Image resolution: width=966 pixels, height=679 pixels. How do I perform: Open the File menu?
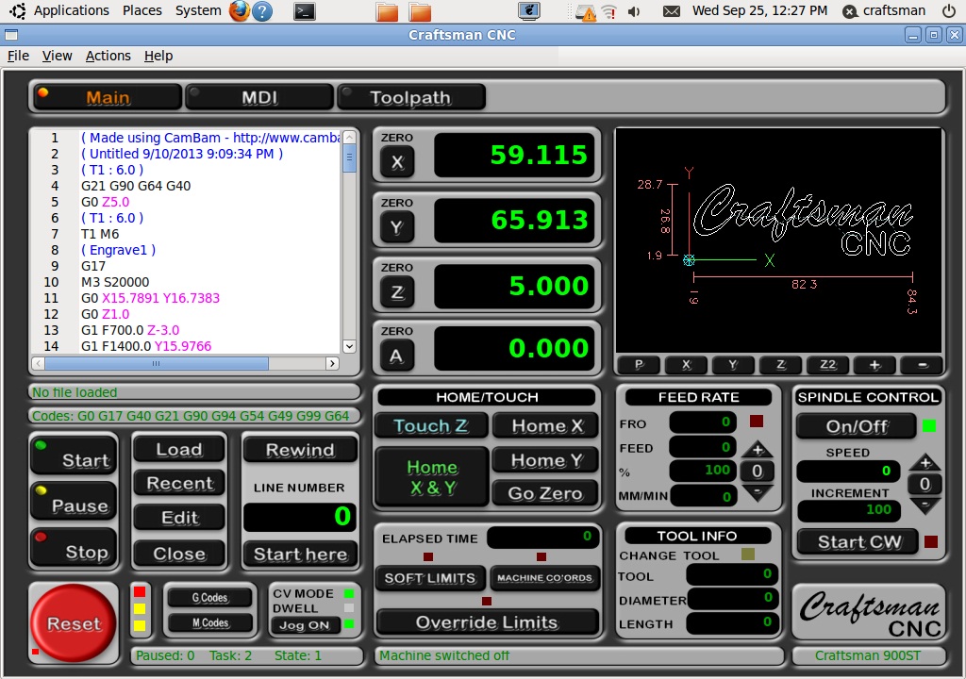[x=18, y=56]
